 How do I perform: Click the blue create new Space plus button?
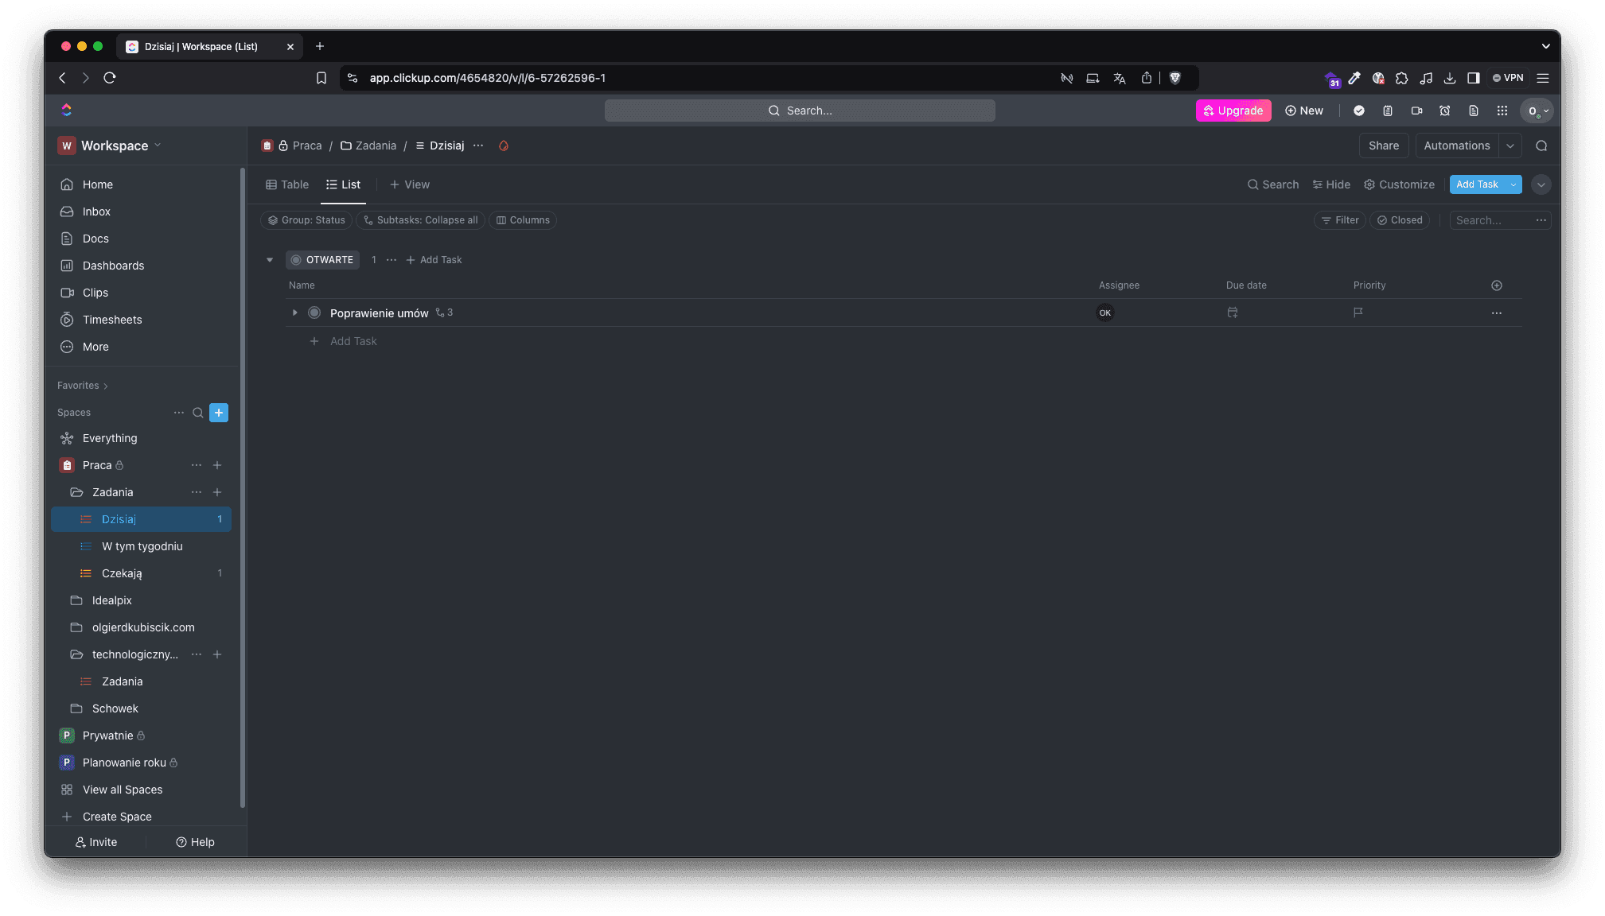point(218,413)
